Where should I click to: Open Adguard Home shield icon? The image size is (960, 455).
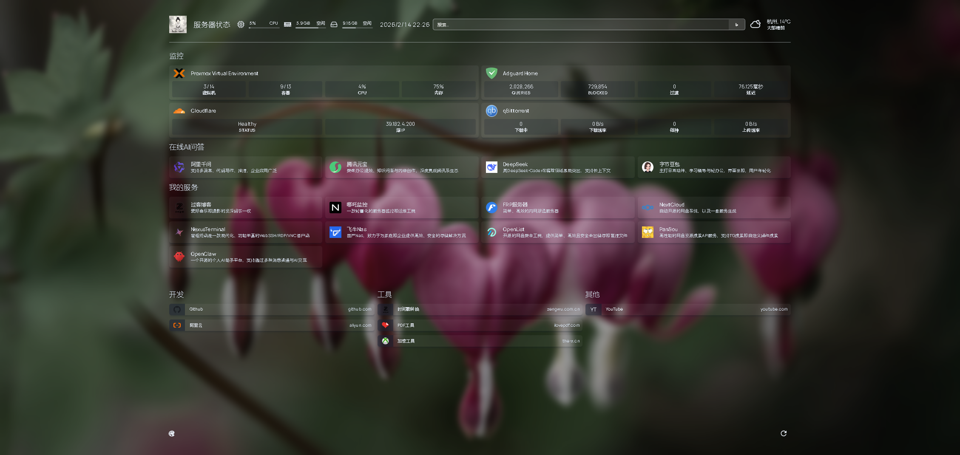click(491, 73)
